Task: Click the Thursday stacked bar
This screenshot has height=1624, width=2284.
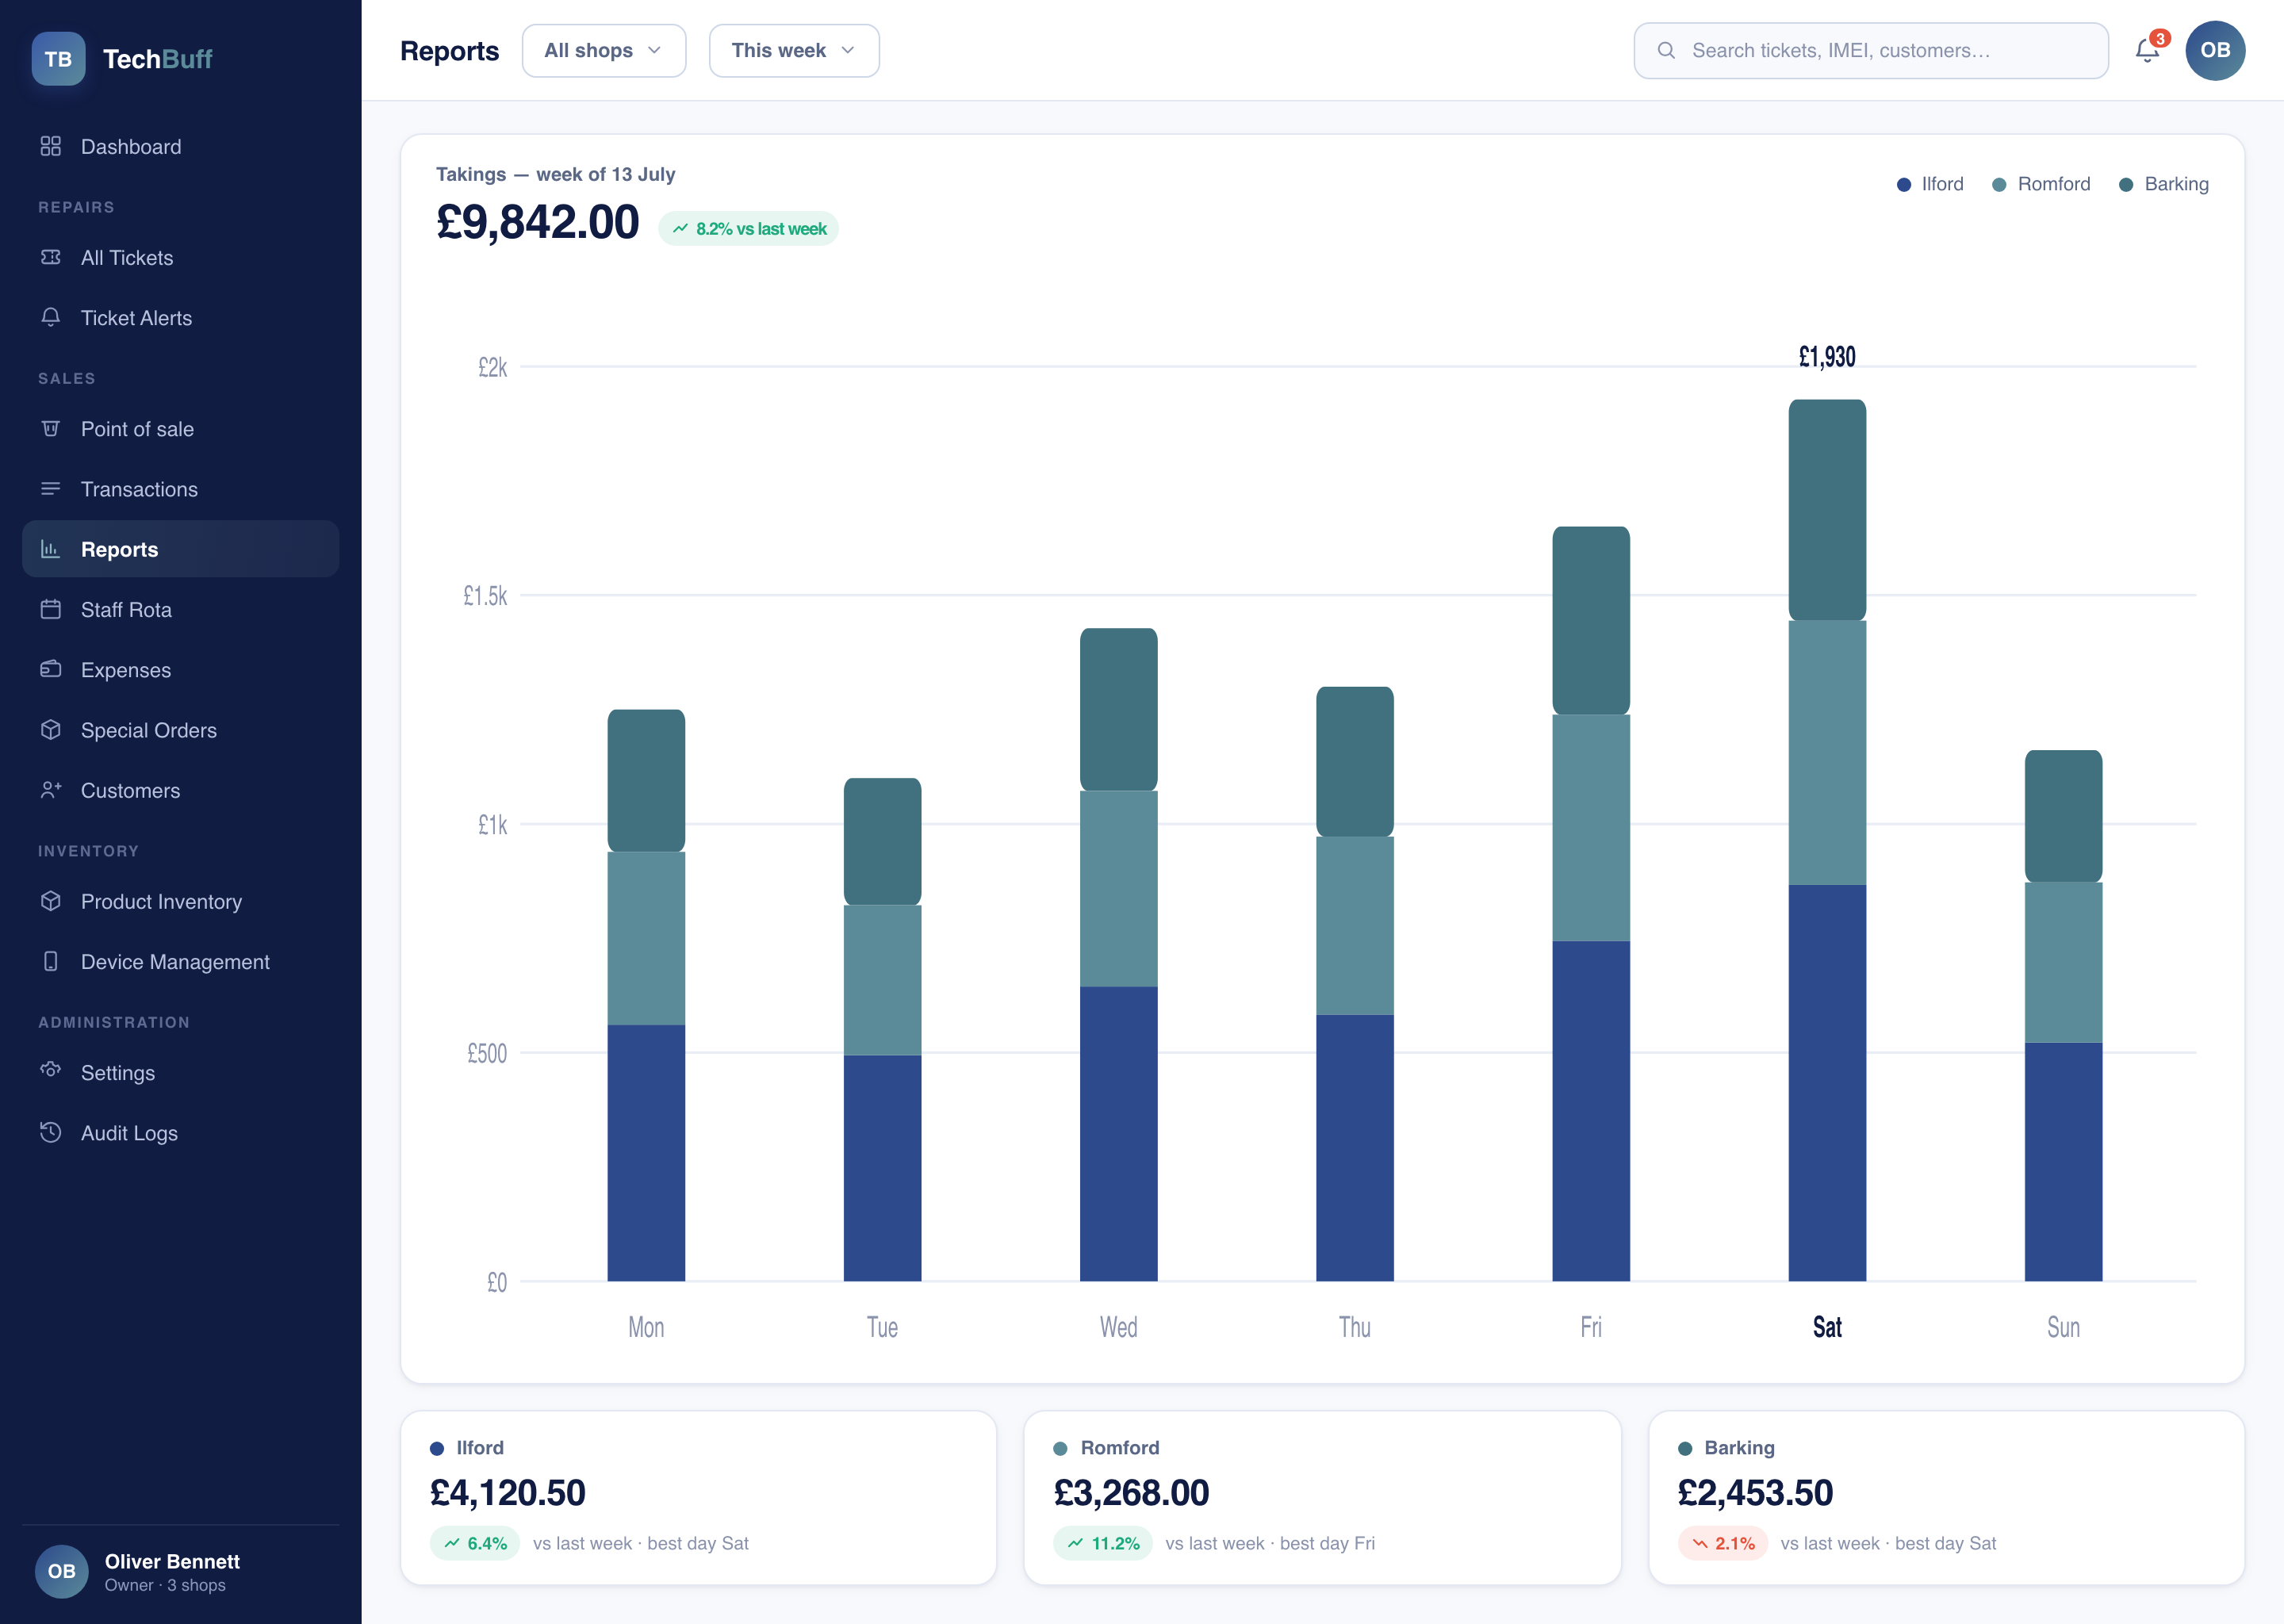Action: (1354, 983)
